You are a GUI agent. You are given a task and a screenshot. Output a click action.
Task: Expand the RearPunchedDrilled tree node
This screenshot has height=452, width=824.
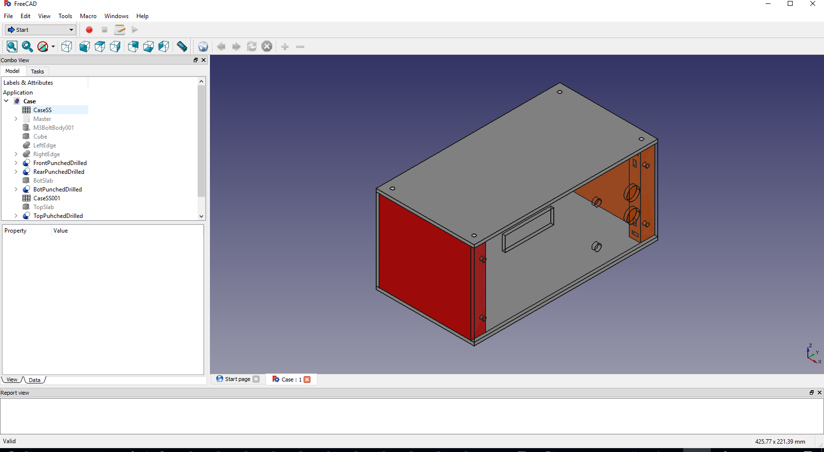[16, 172]
